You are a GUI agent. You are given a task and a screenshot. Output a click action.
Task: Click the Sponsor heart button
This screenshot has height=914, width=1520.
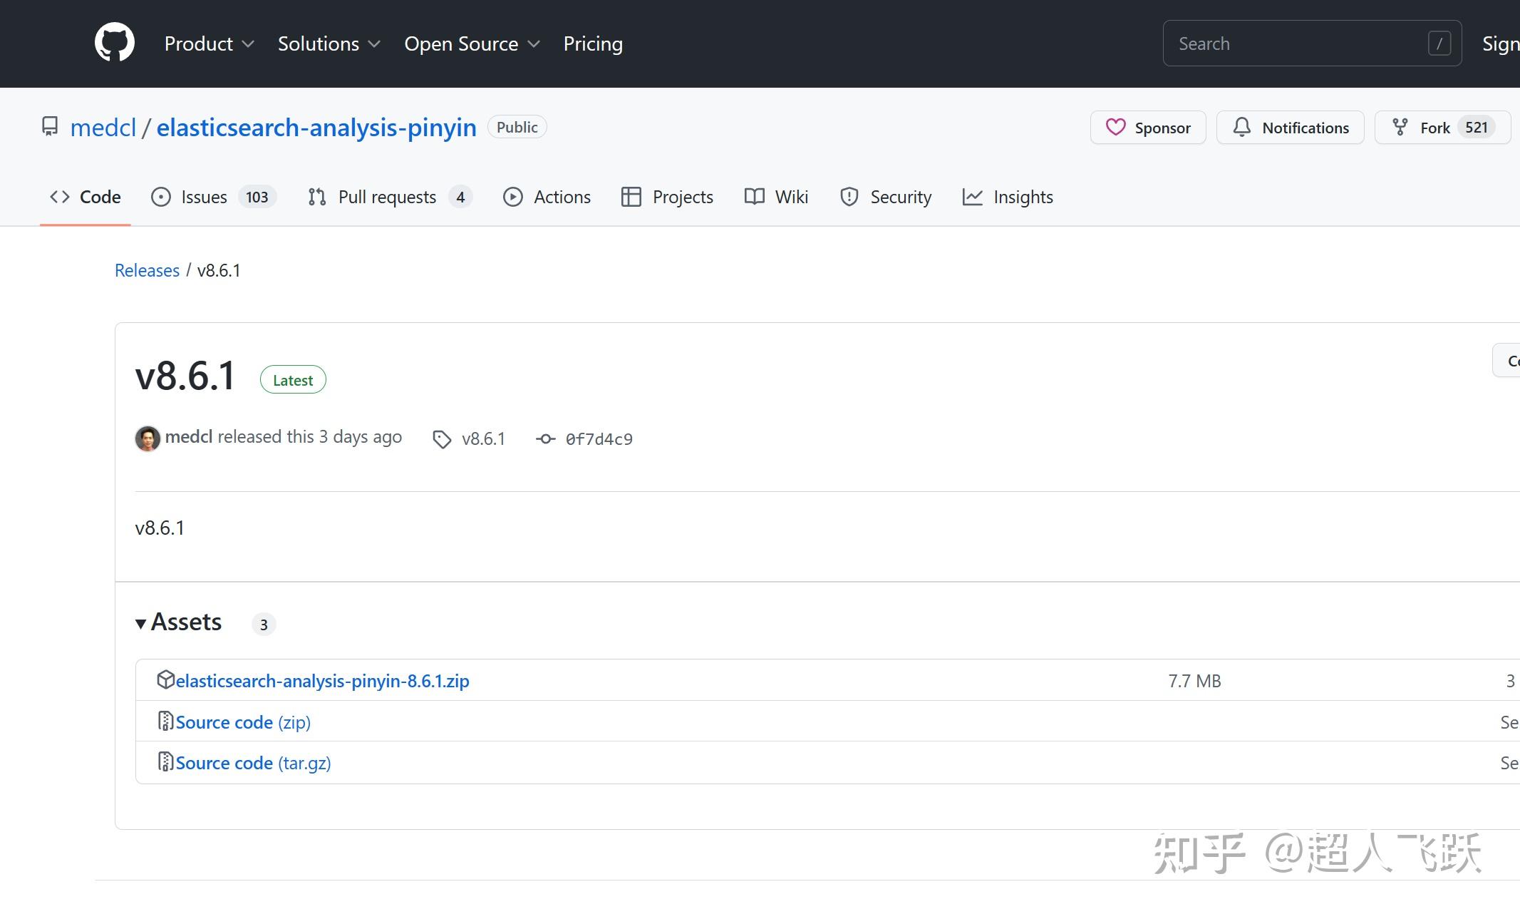(x=1147, y=128)
